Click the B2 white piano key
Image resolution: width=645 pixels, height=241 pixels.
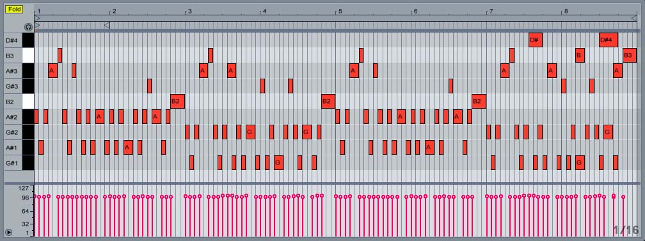28,101
